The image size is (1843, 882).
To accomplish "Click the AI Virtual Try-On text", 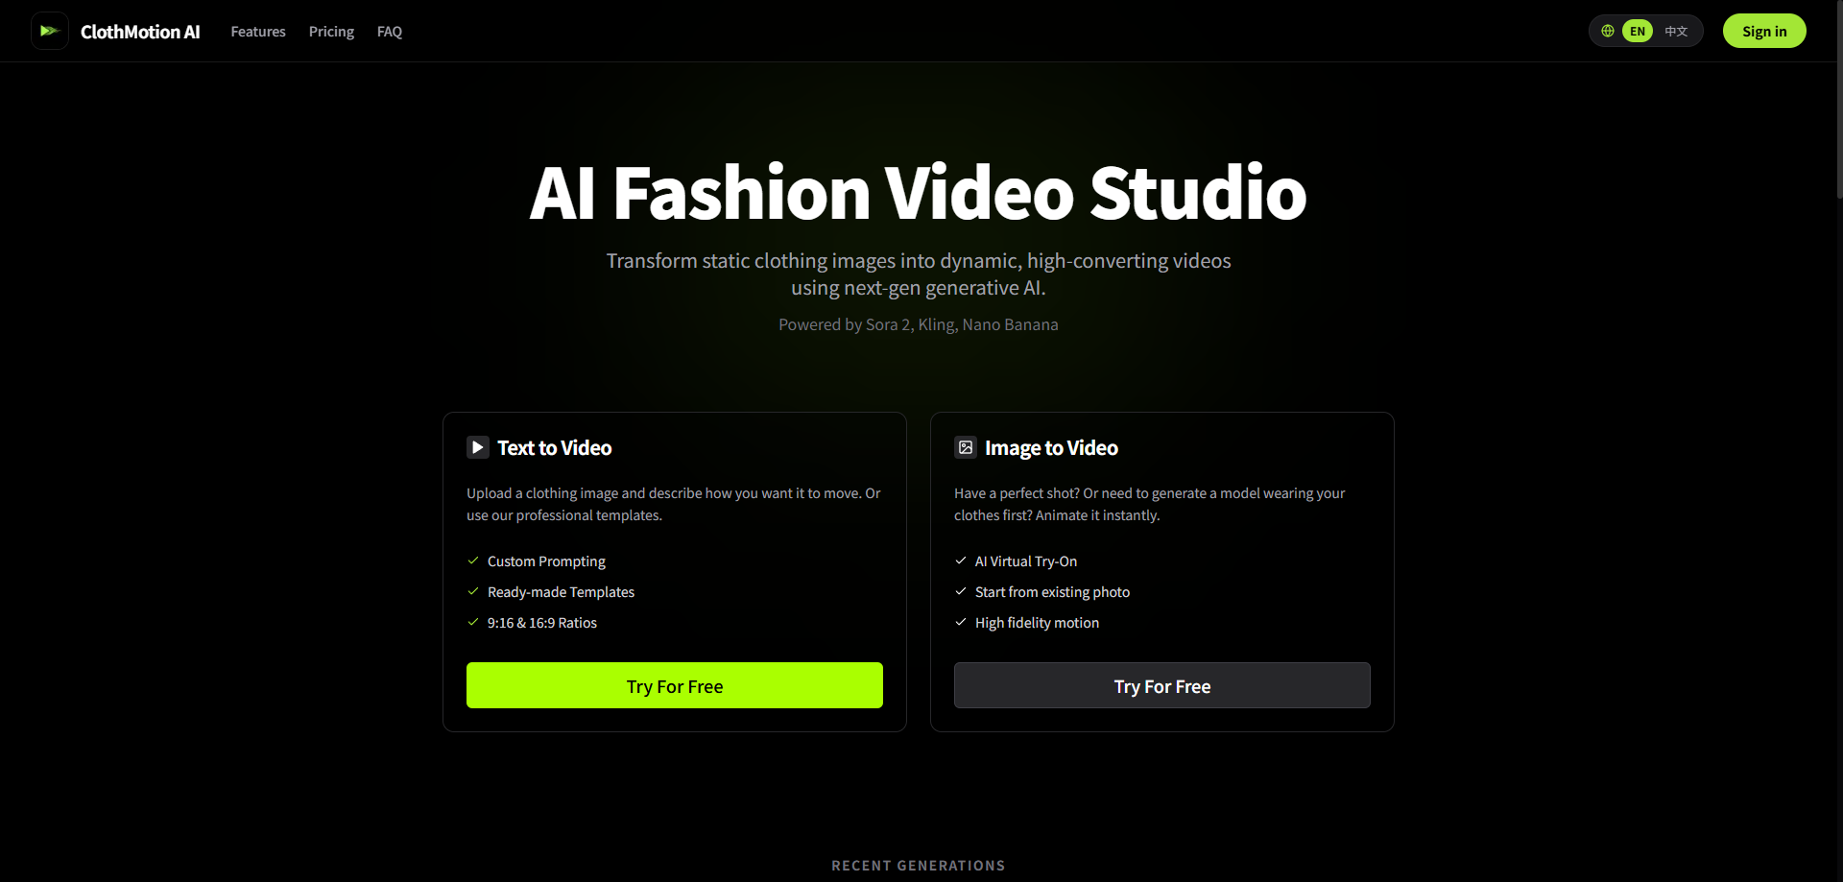I will pyautogui.click(x=1026, y=561).
